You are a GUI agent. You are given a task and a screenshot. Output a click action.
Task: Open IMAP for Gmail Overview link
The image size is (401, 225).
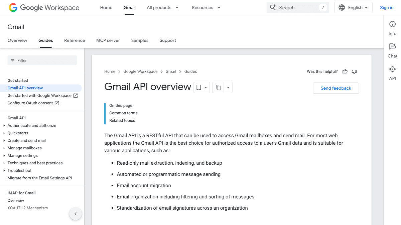coord(16,201)
